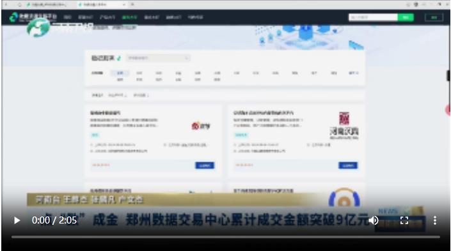Click blue button on first product card
The width and height of the screenshot is (451, 251).
coord(205,165)
